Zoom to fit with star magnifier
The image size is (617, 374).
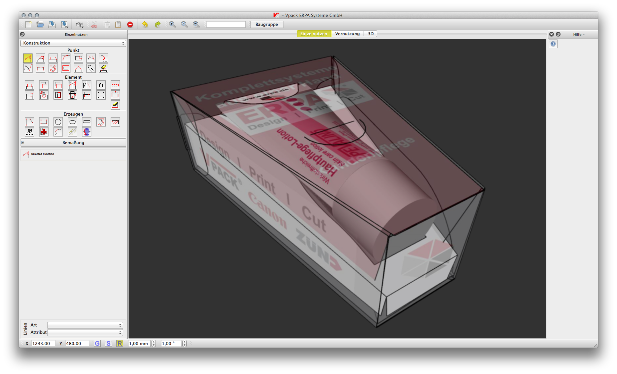coord(196,24)
